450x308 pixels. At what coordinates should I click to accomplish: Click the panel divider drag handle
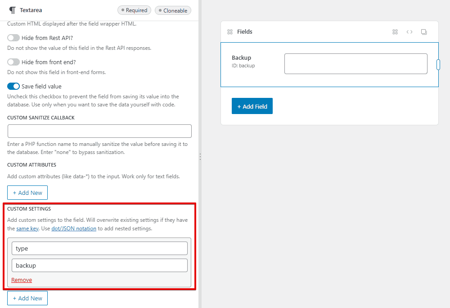point(200,156)
